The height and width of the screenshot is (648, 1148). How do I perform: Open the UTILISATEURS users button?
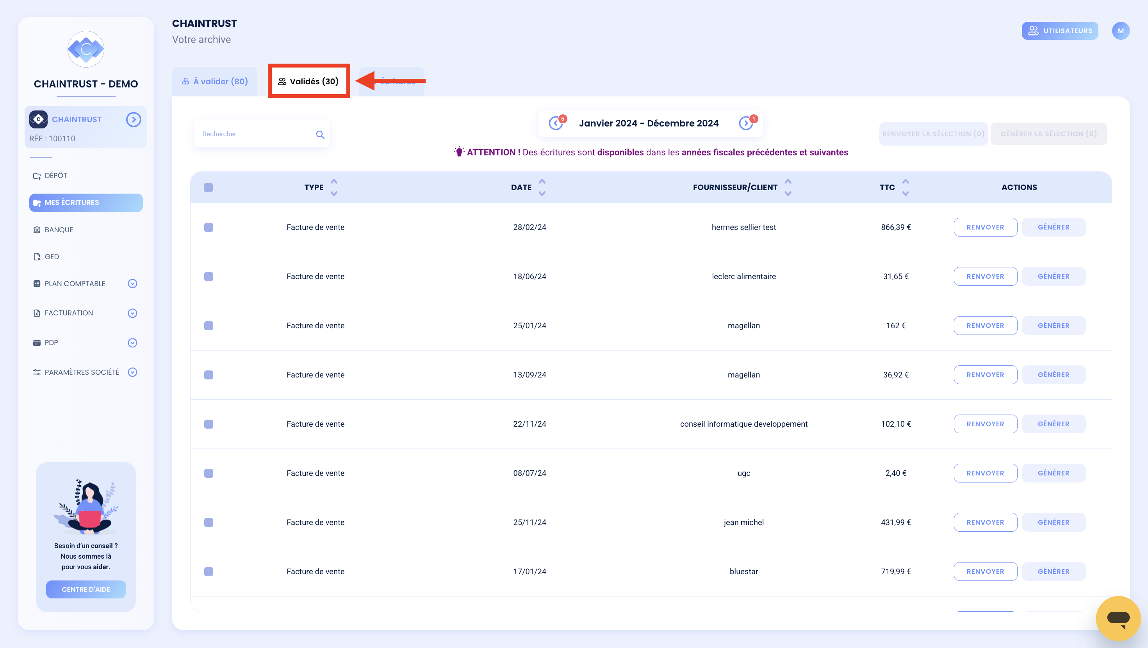1060,31
